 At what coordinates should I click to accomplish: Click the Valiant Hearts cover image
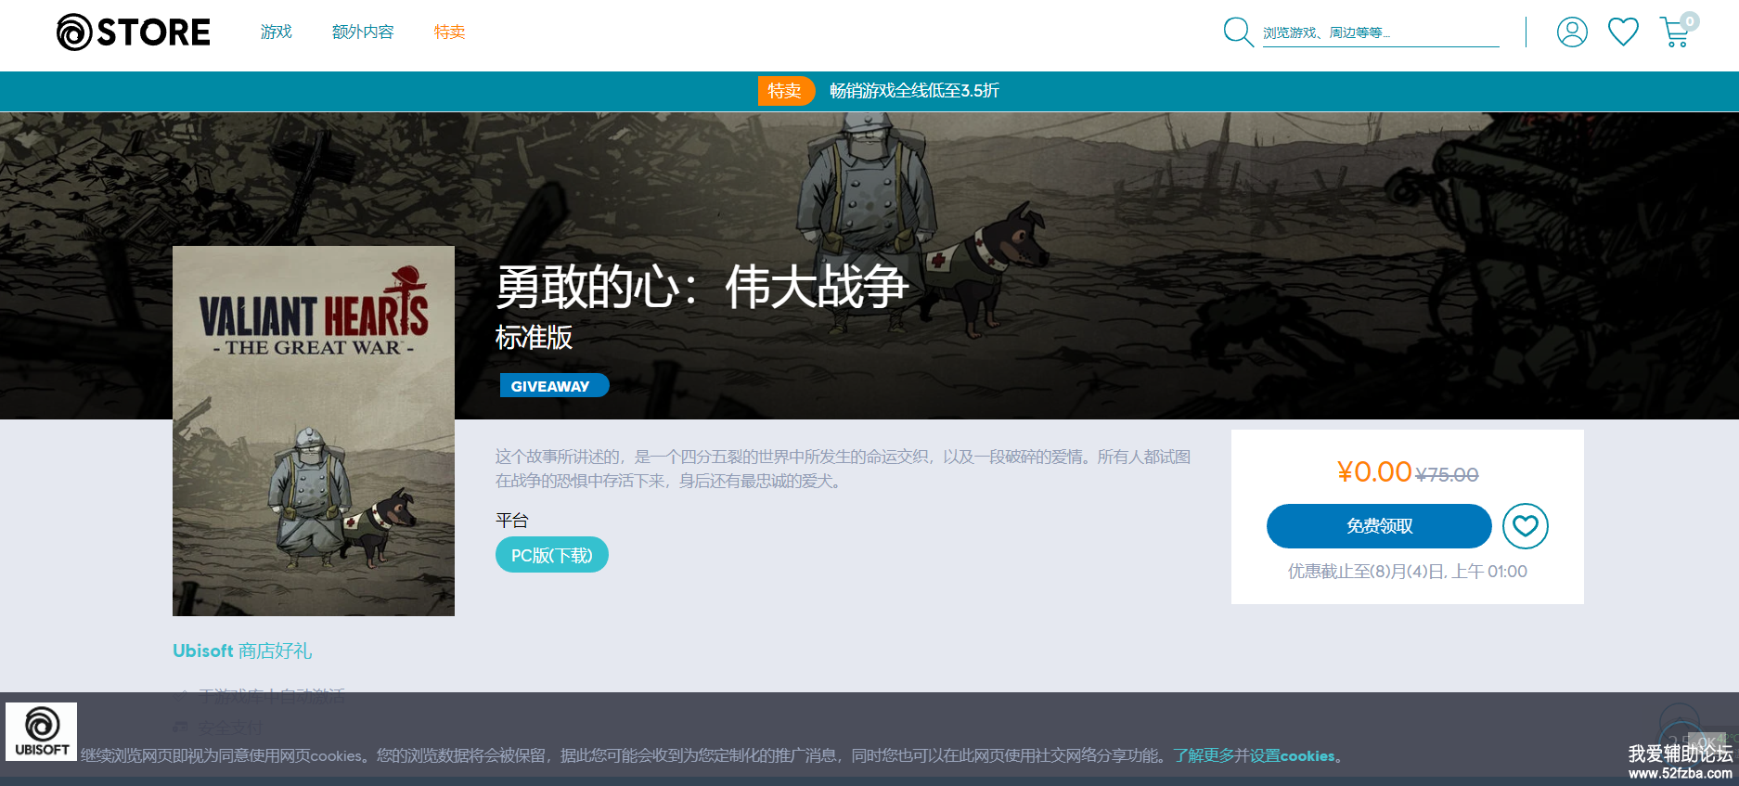click(314, 431)
